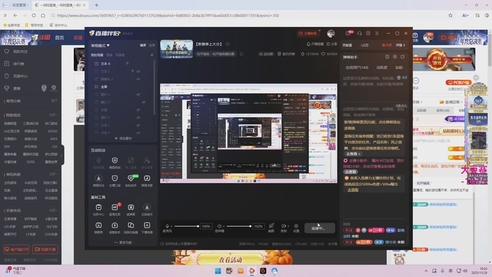Image resolution: width=492 pixels, height=277 pixels.
Task: Select 钻粉 tab in danmaku panel
Action: pyautogui.click(x=399, y=68)
